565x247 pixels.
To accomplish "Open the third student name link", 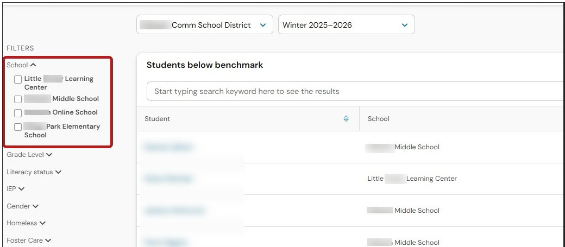I will tap(174, 211).
